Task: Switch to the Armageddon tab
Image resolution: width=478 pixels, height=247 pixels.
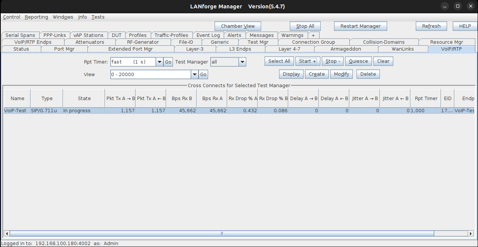Action: pyautogui.click(x=346, y=49)
